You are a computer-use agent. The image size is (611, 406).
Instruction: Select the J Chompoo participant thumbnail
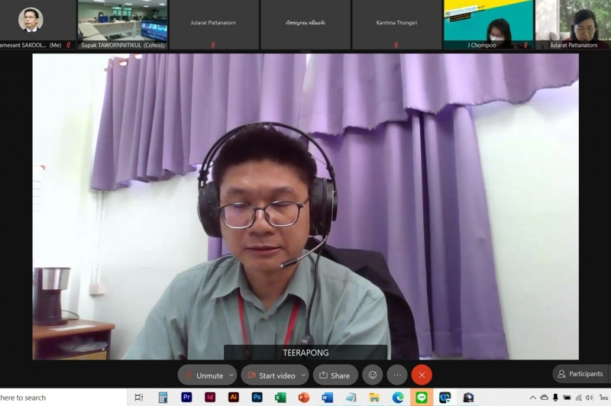489,23
